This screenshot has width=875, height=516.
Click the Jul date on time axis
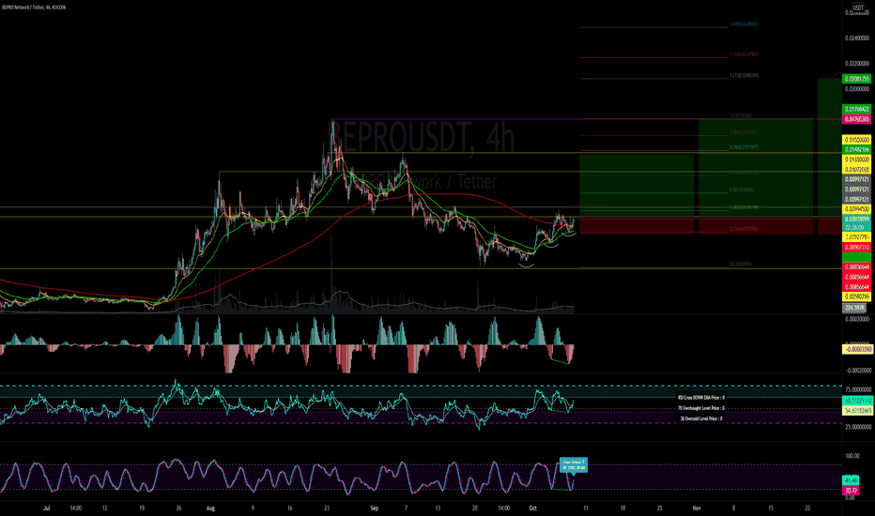[46, 508]
